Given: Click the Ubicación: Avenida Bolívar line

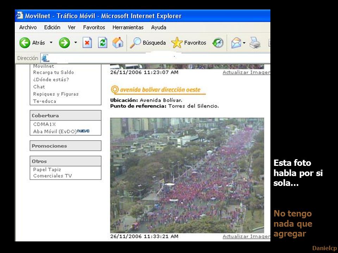Looking at the screenshot, I should pos(146,100).
